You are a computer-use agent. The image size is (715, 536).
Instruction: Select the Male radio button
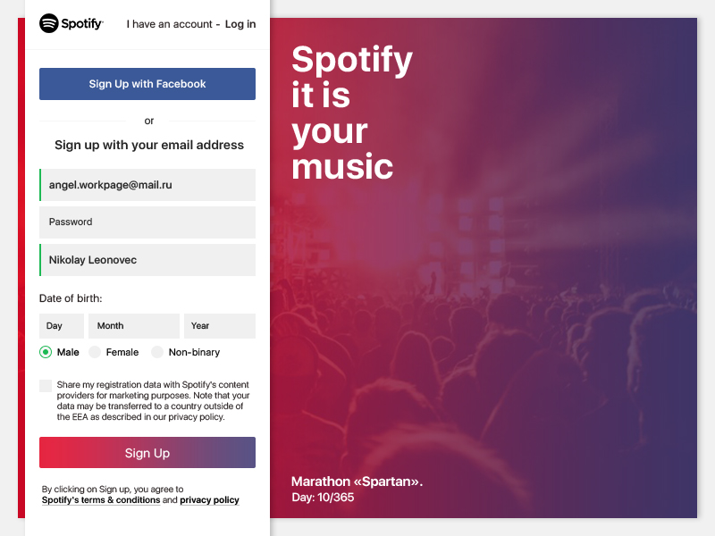pos(46,352)
